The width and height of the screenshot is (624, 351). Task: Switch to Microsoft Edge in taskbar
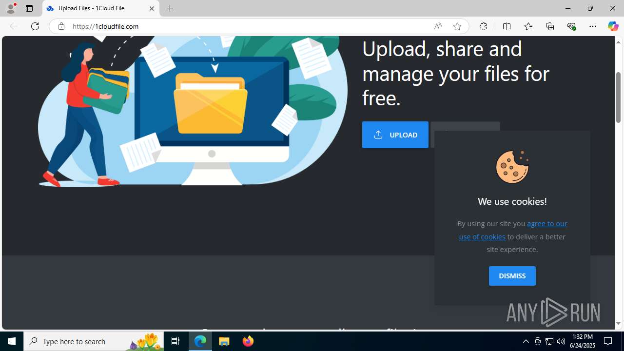pos(200,341)
